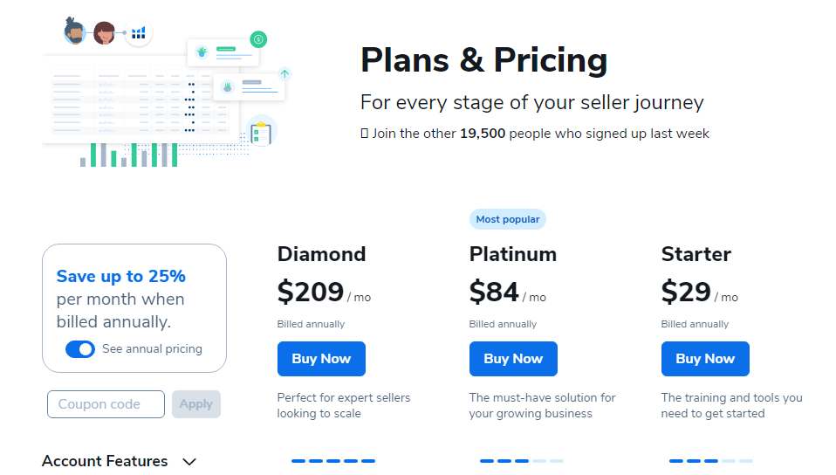836x475 pixels.
Task: Purchase the Starter plan with Buy Now
Action: 705,359
